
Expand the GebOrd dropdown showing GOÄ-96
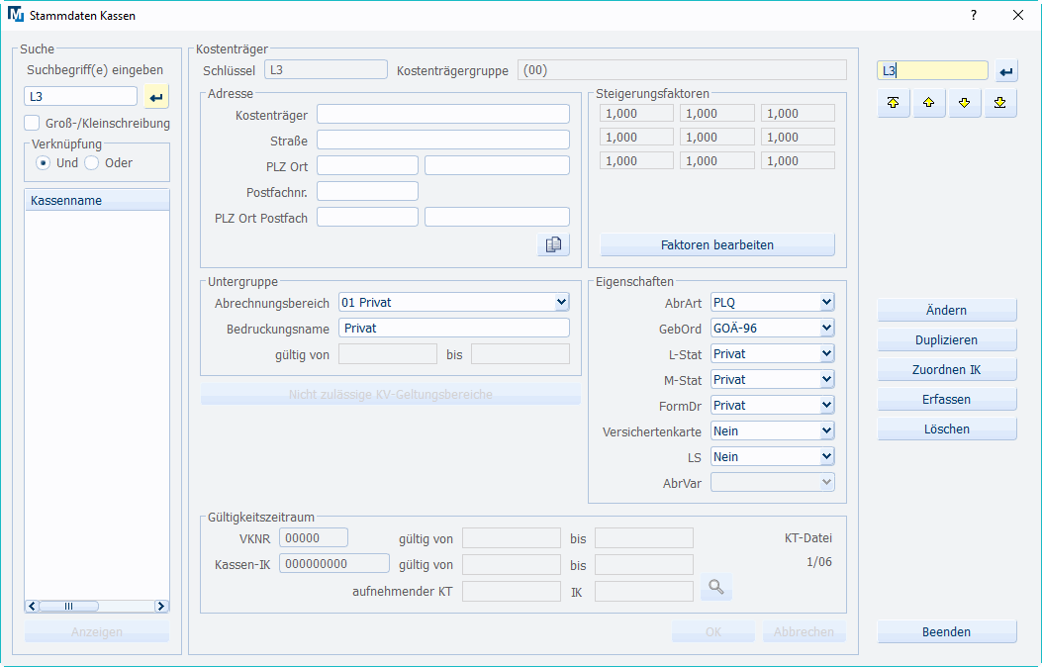pyautogui.click(x=826, y=328)
